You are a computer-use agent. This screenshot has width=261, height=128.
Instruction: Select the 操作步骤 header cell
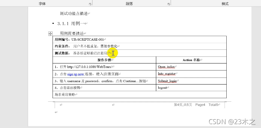pos(104,60)
